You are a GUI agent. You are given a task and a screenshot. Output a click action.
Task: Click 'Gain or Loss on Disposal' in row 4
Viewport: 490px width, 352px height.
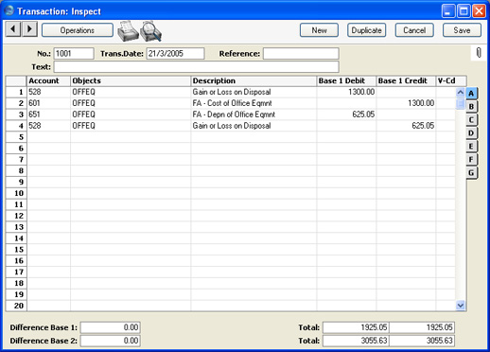tap(232, 126)
